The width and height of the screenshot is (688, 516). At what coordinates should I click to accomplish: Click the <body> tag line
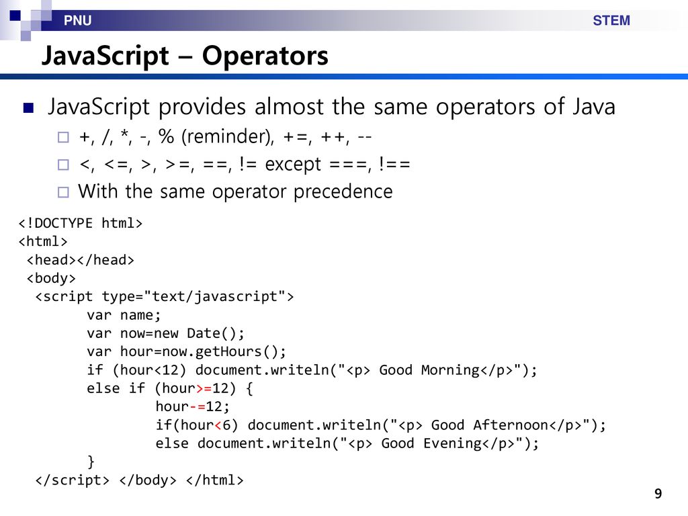(x=51, y=279)
